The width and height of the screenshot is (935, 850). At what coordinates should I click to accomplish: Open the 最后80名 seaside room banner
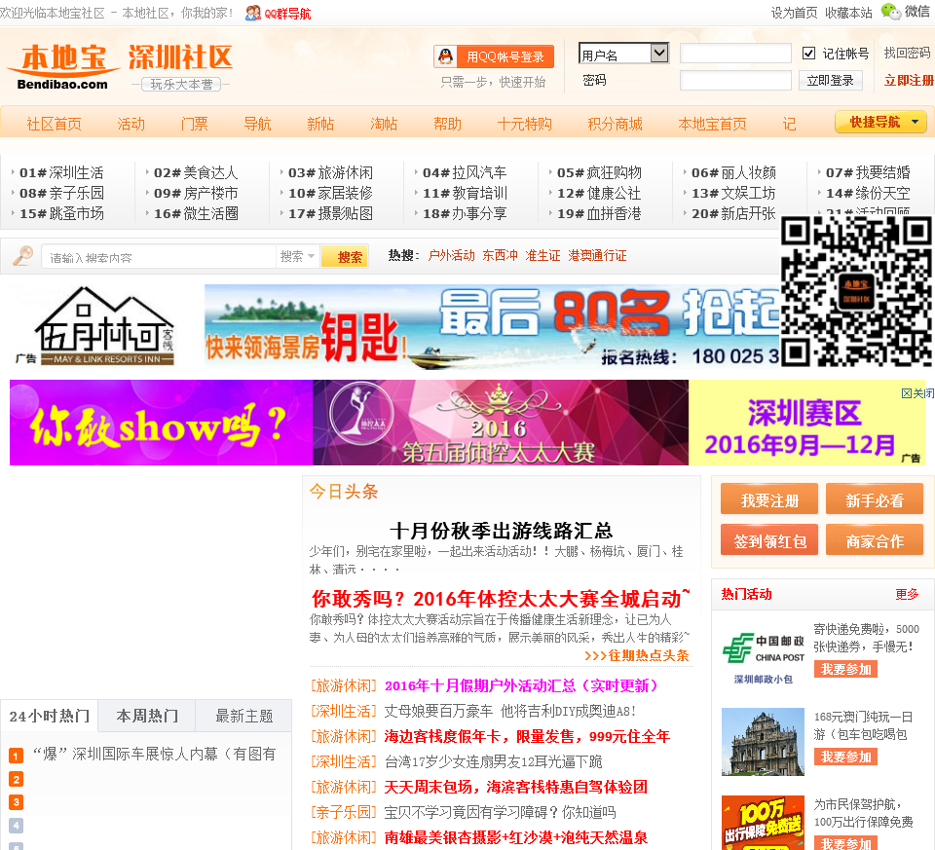click(x=492, y=326)
